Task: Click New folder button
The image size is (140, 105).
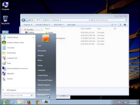Action: [71, 25]
